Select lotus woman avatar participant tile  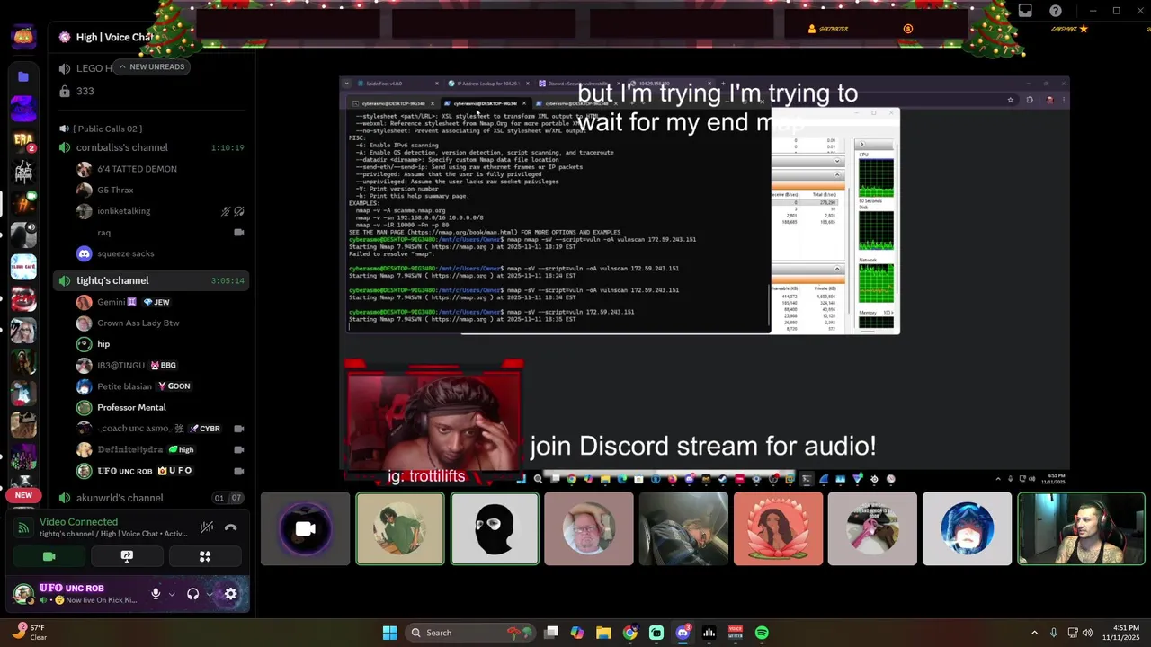778,528
